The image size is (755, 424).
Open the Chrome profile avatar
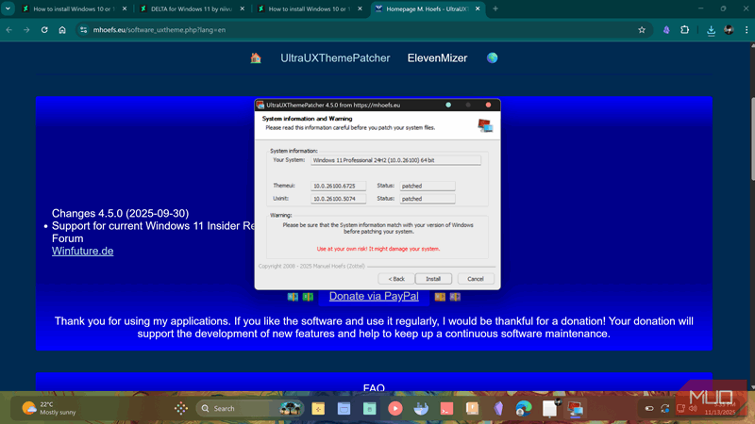[x=729, y=30]
